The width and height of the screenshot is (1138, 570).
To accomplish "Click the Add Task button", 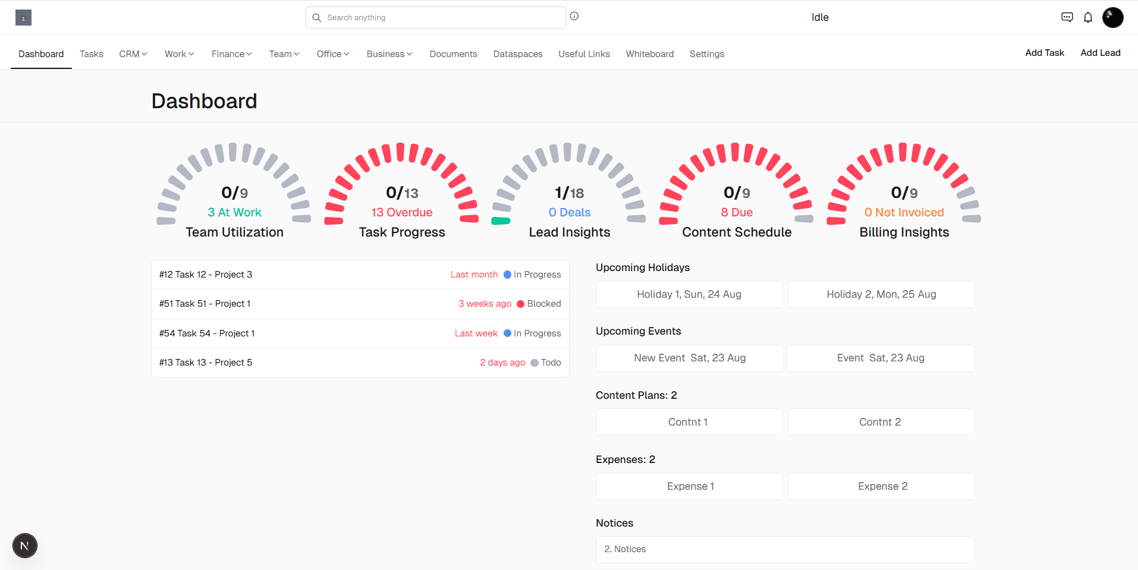I will point(1044,52).
